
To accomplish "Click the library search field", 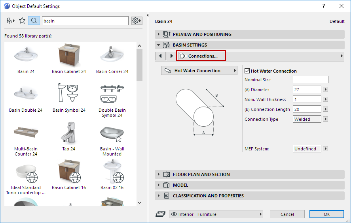I will coord(85,21).
